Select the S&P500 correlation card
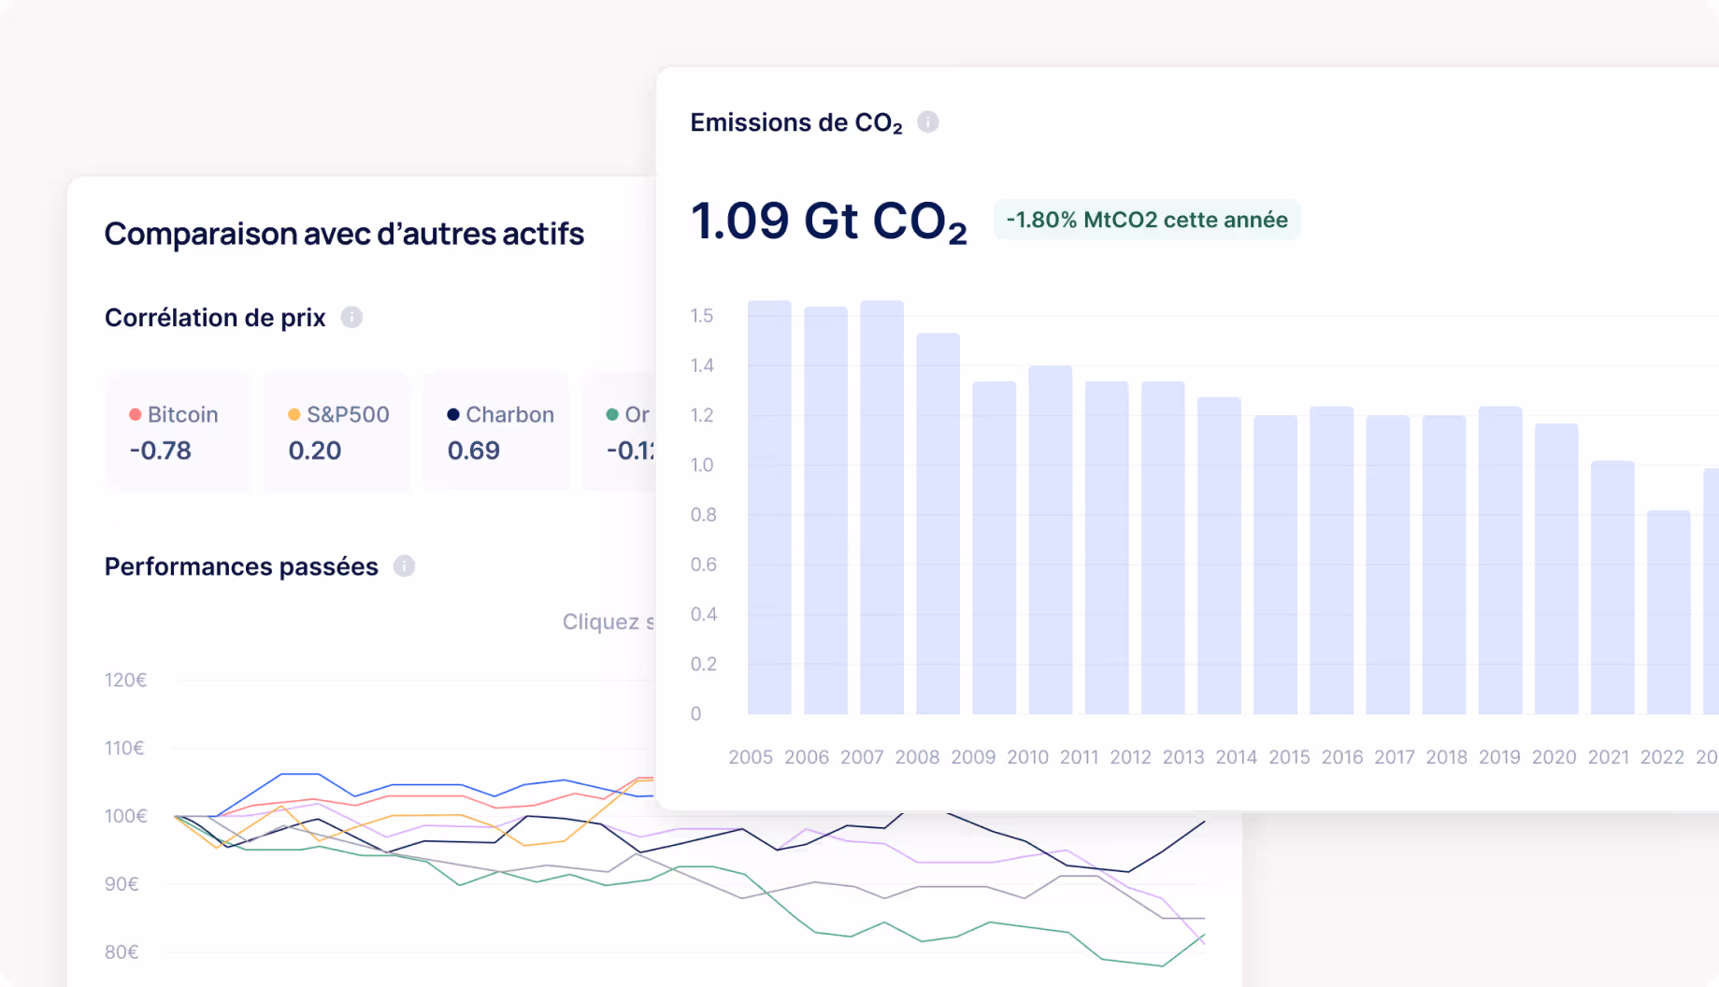The image size is (1719, 987). (x=337, y=432)
